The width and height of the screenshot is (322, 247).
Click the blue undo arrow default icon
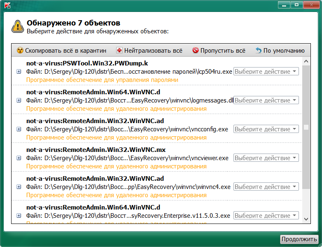[x=259, y=50]
